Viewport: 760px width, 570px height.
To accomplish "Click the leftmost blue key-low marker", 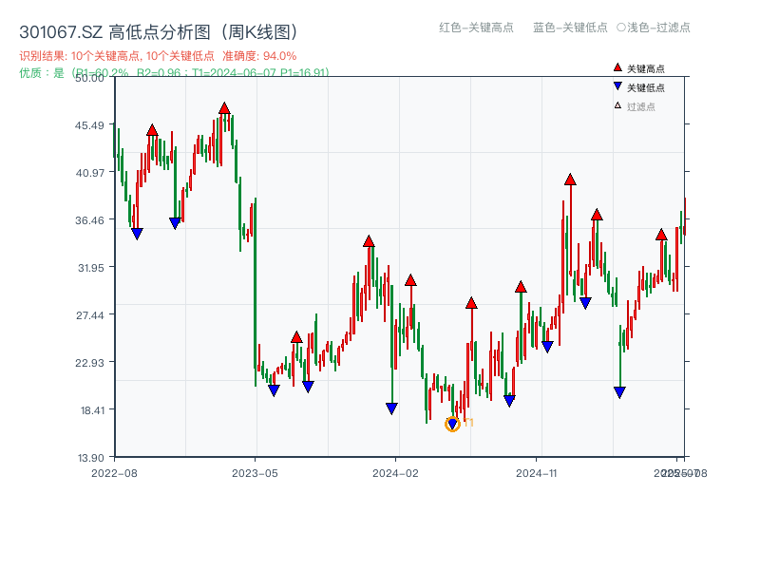I will tap(137, 234).
